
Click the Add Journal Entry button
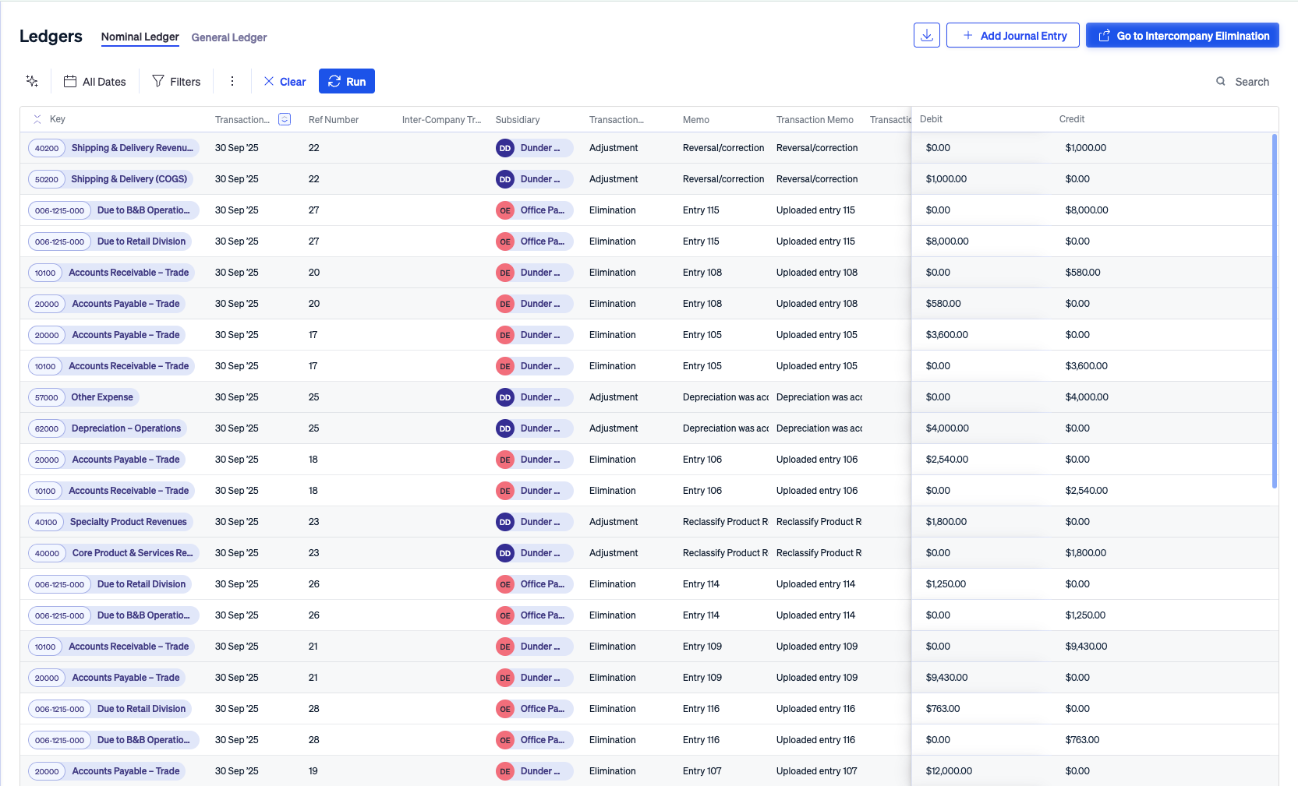[x=1013, y=35]
